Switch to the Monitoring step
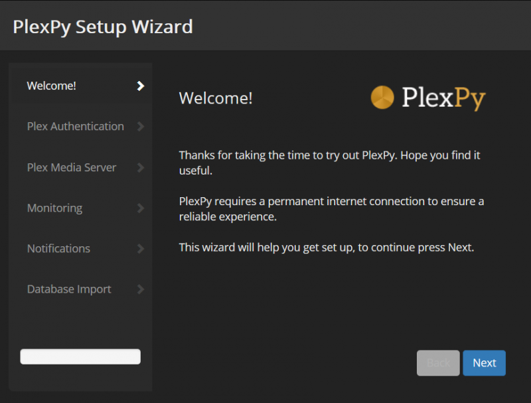531x403 pixels. point(54,208)
